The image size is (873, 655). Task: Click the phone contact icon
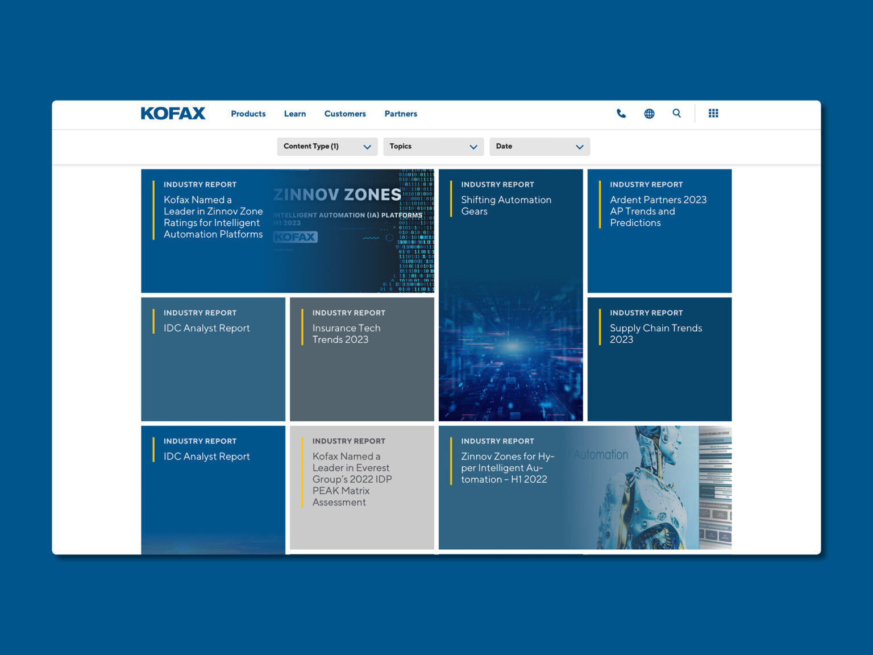click(621, 114)
